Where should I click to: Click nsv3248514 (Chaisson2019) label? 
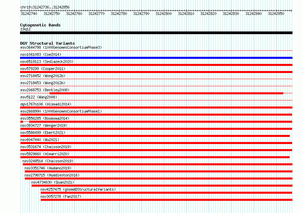tap(48, 161)
